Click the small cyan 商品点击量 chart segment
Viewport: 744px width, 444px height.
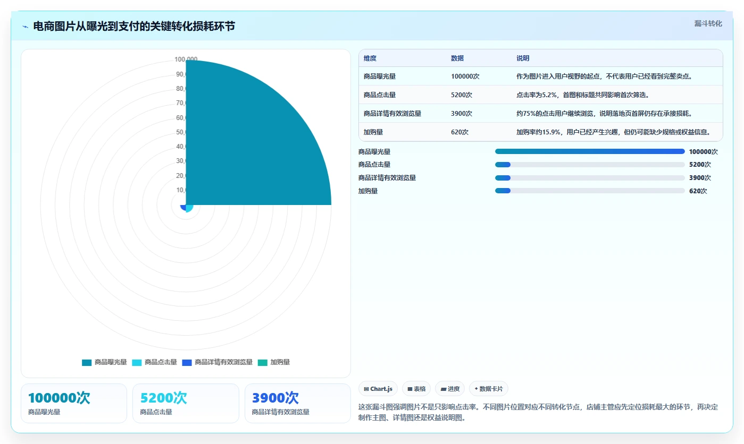click(189, 208)
